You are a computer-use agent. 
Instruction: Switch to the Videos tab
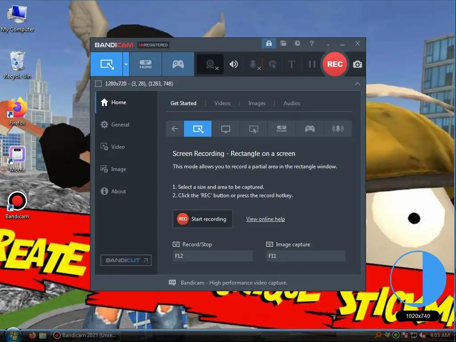click(222, 103)
